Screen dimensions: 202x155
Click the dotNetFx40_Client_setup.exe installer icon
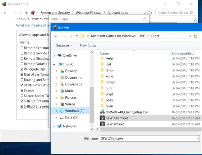tap(102, 112)
